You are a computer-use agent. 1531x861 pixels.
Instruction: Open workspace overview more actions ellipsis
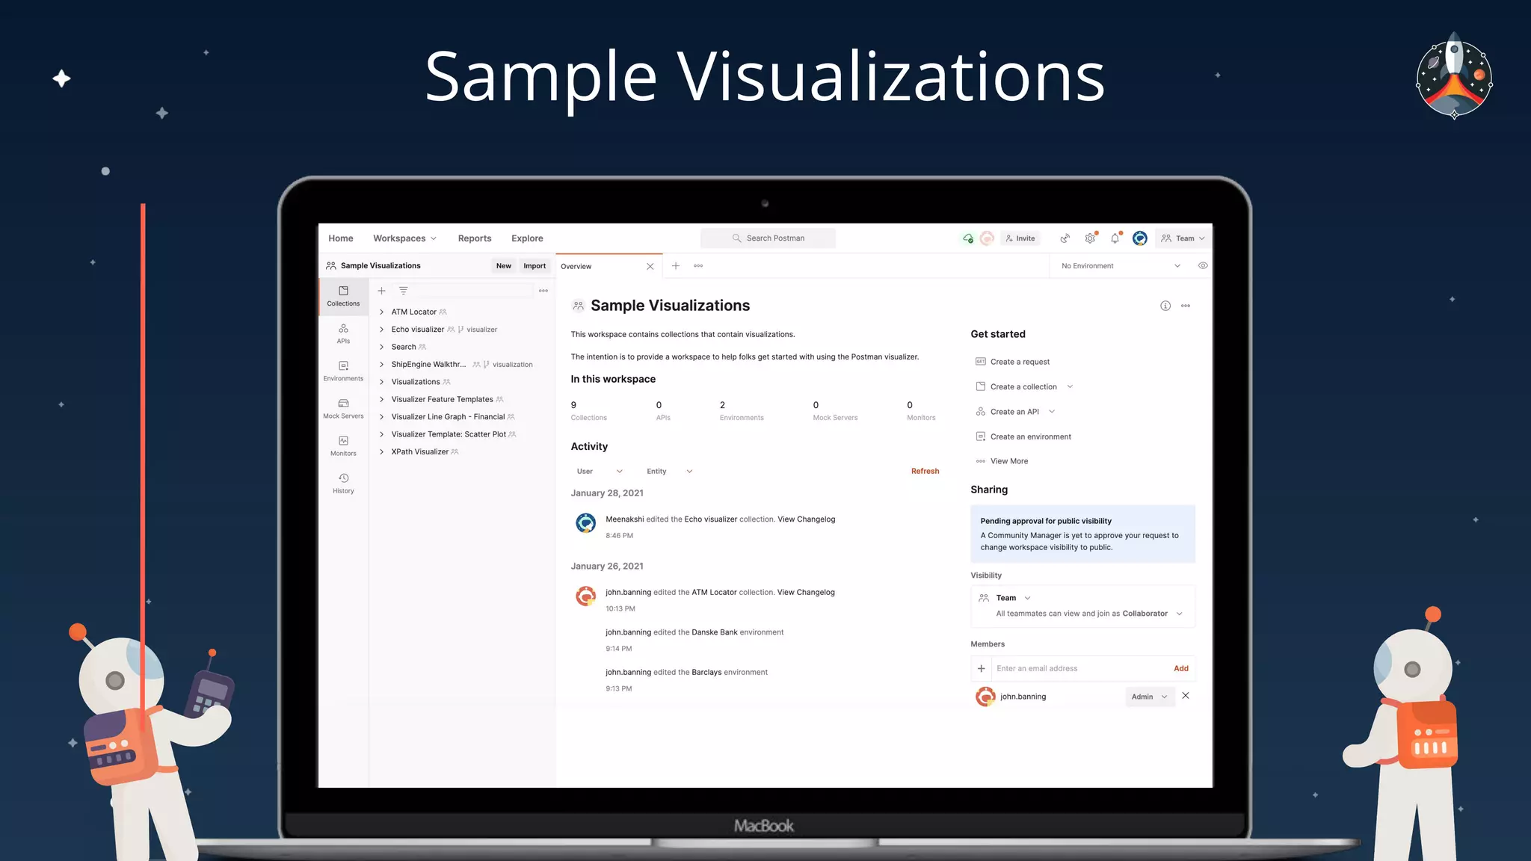pyautogui.click(x=1186, y=306)
